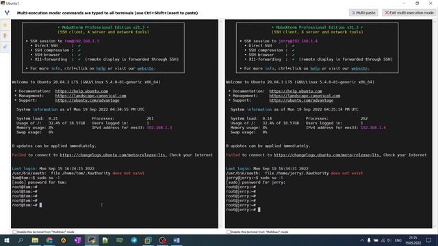
Task: Click IPv4 address 192.168.1.3 in tom terminal
Action: pyautogui.click(x=159, y=128)
